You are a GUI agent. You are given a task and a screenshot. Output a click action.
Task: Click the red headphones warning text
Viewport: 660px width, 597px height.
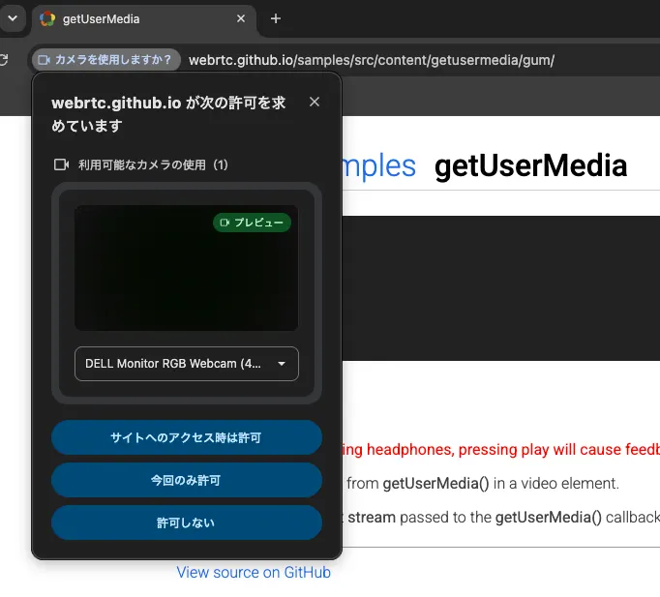[501, 450]
